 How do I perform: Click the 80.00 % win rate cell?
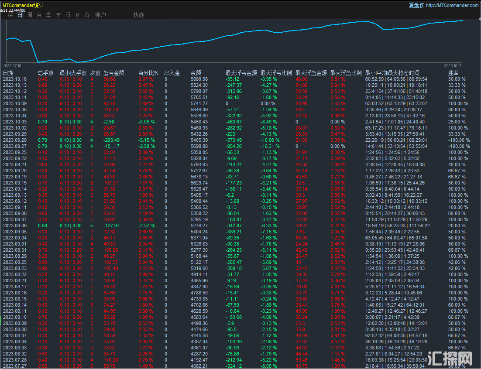(457, 110)
